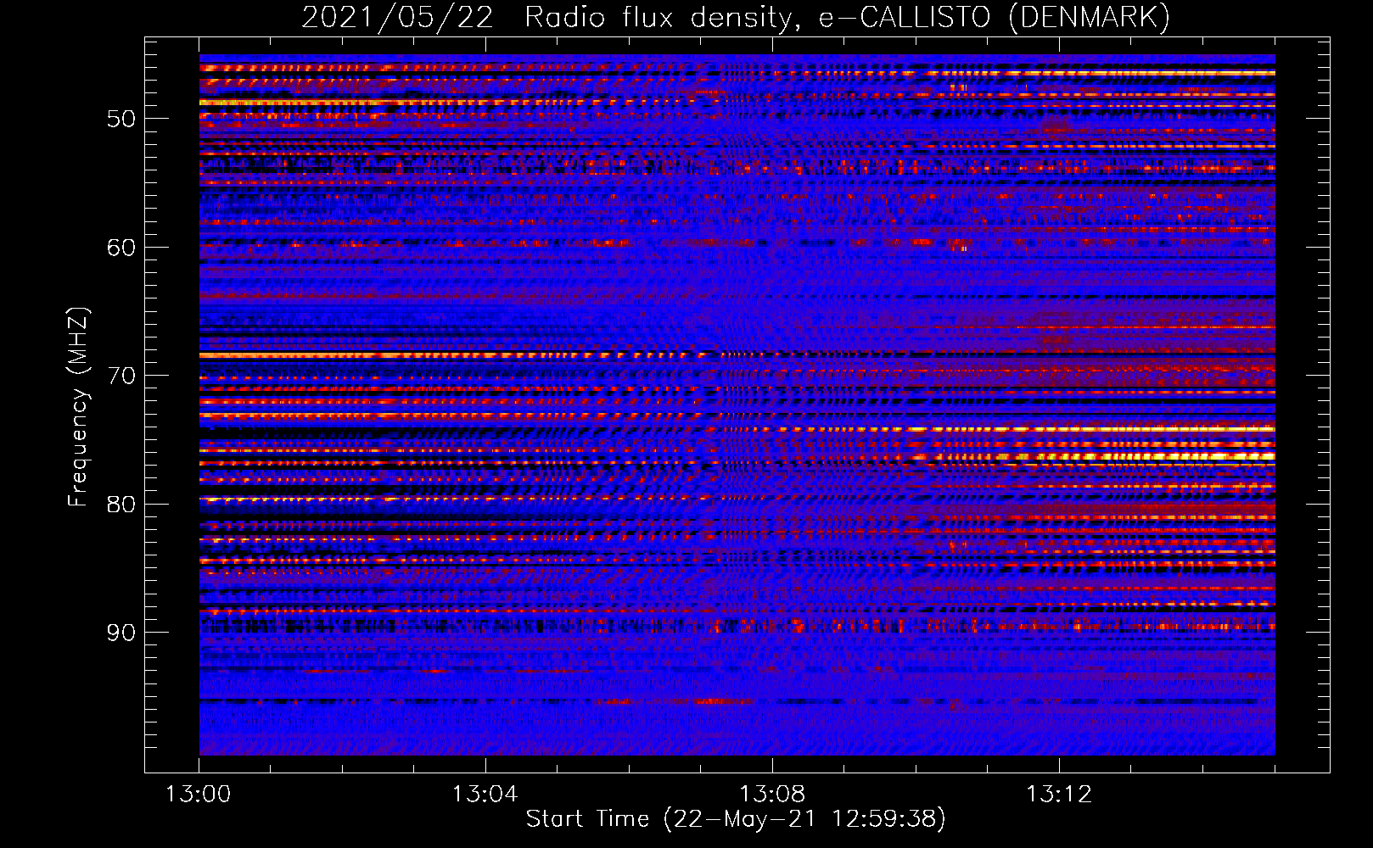Image resolution: width=1373 pixels, height=848 pixels.
Task: Click the 90 frequency tick label
Action: tap(121, 633)
